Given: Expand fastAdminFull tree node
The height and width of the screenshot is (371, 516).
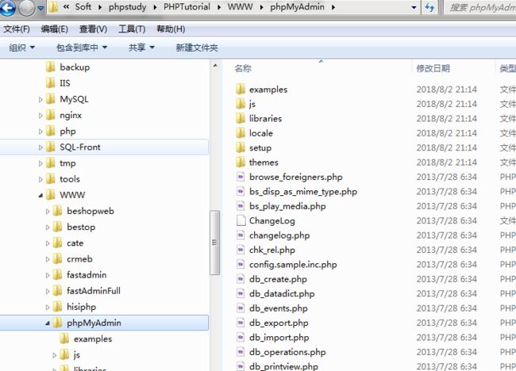Looking at the screenshot, I should tap(48, 291).
